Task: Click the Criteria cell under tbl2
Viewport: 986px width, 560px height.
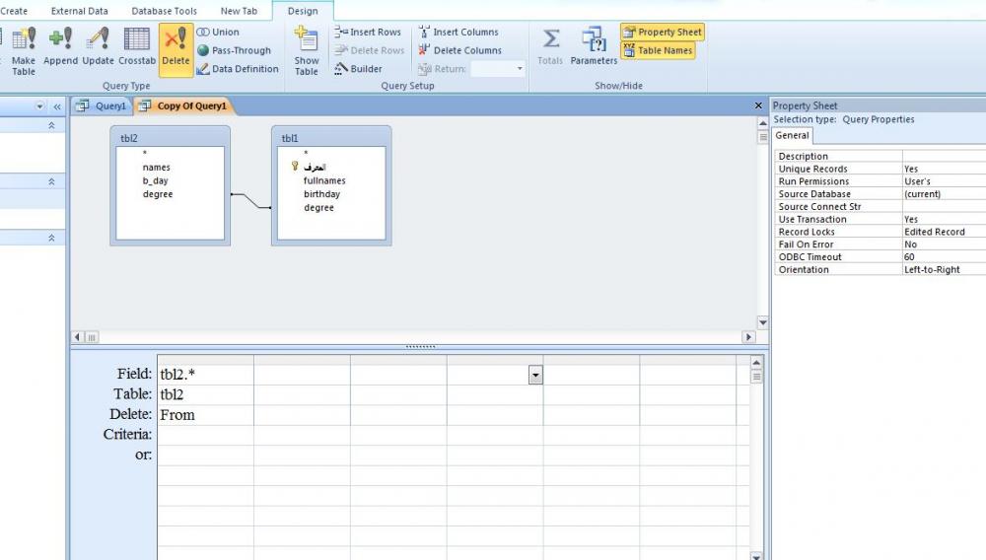Action: 205,435
